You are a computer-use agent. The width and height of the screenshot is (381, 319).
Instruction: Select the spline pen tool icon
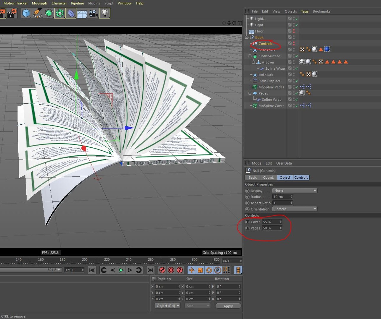coord(37,13)
